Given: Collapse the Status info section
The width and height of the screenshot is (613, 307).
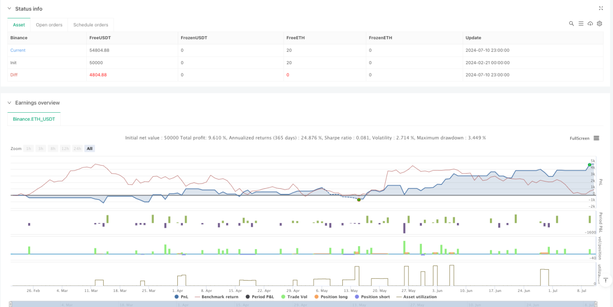Looking at the screenshot, I should 9,8.
